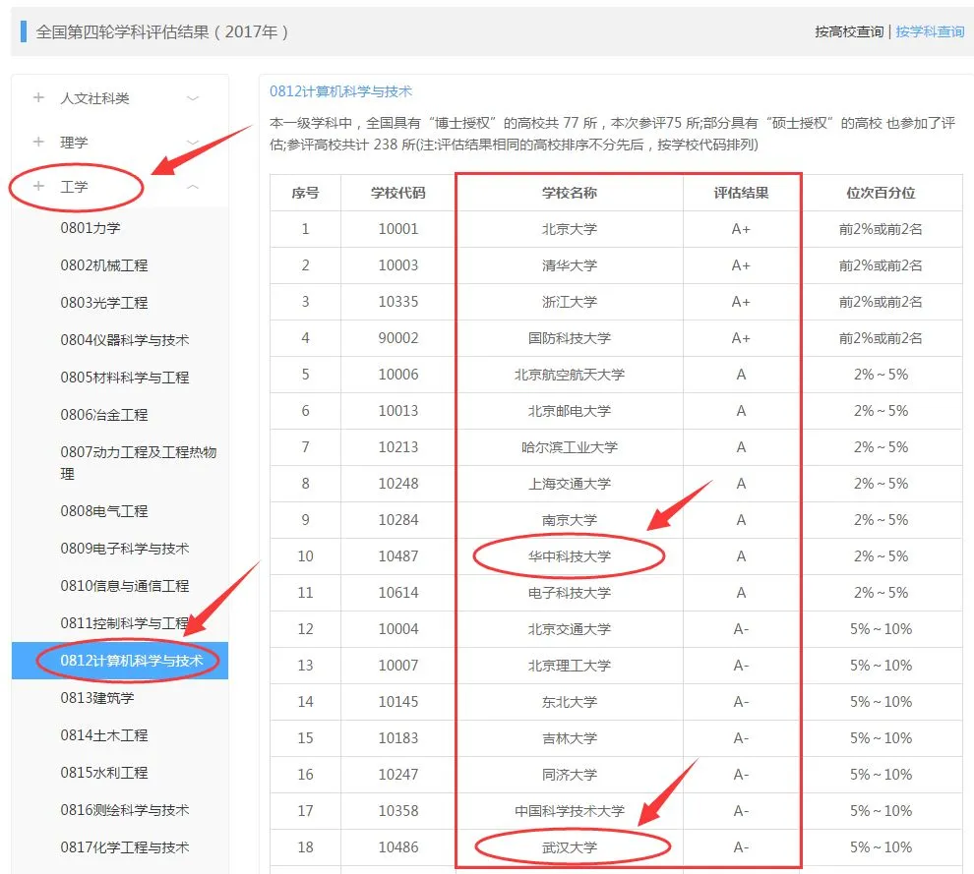The height and width of the screenshot is (874, 974).
Task: Open 0816测绘科学与技术 discipline
Action: point(125,809)
